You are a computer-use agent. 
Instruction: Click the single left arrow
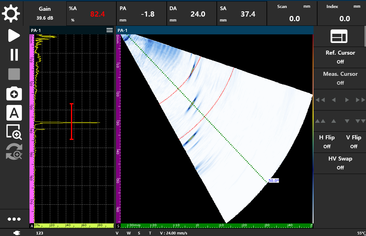click(333, 100)
